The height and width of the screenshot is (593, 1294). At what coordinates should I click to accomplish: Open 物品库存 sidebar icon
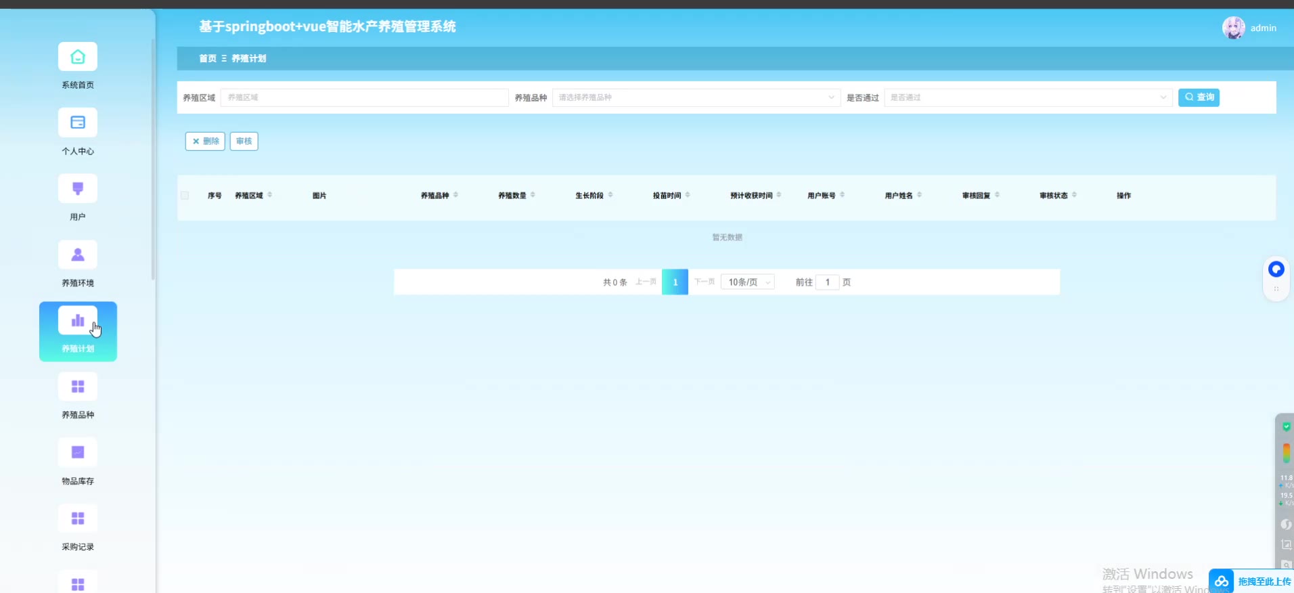pyautogui.click(x=78, y=452)
